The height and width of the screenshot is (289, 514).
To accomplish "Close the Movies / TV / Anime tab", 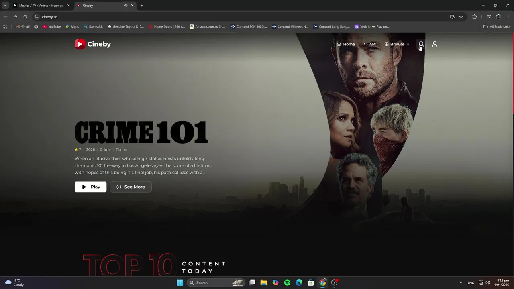I will click(x=68, y=6).
